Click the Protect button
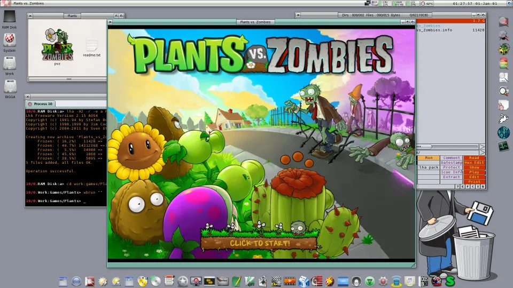The height and width of the screenshot is (288, 513). click(x=452, y=167)
